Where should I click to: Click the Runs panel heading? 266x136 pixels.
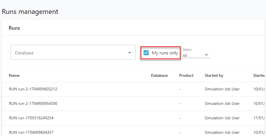[14, 28]
